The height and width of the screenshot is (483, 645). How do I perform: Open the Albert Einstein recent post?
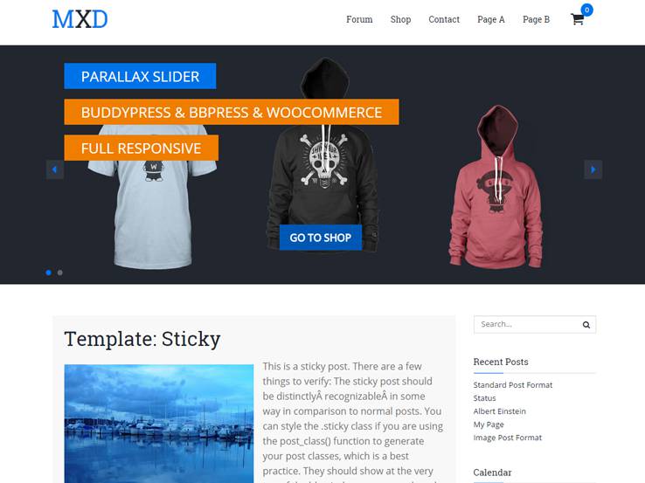click(499, 411)
